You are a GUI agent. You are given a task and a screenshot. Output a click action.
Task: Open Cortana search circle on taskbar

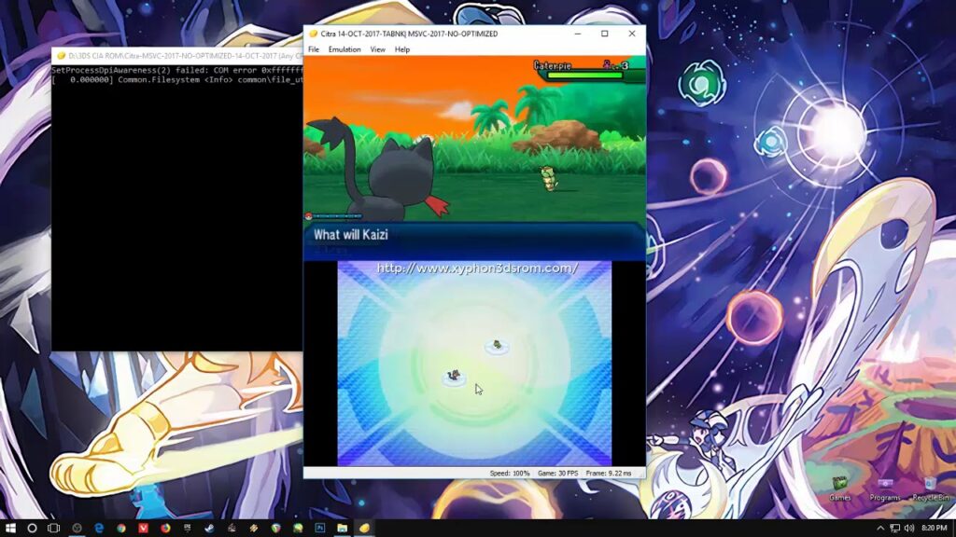point(32,528)
